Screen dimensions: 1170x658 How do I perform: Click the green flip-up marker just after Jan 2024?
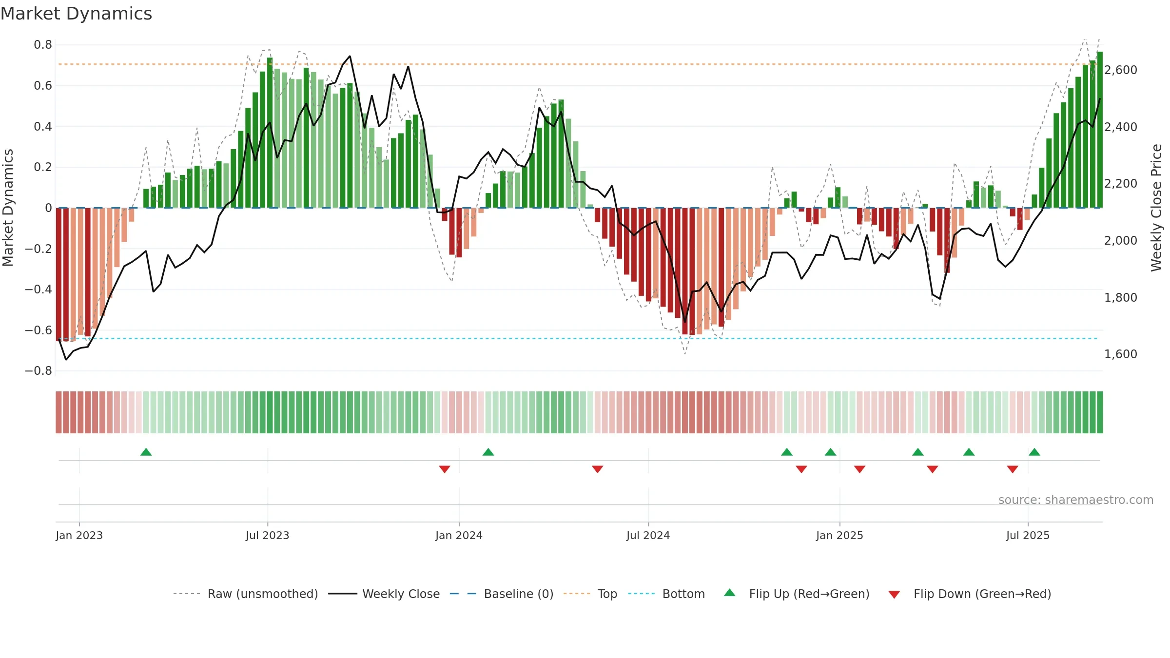[488, 452]
